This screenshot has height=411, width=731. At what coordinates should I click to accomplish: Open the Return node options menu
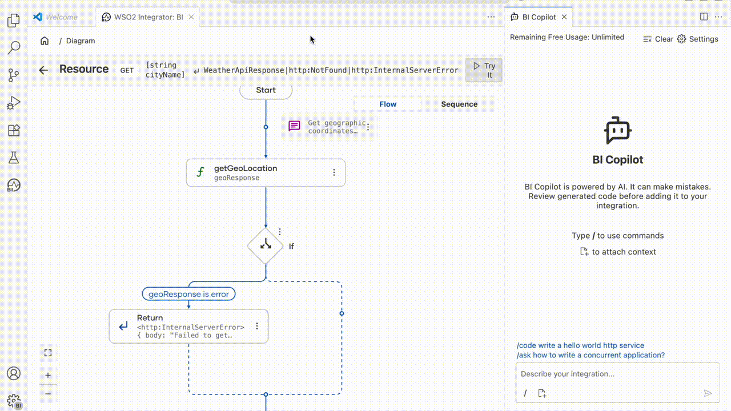257,326
